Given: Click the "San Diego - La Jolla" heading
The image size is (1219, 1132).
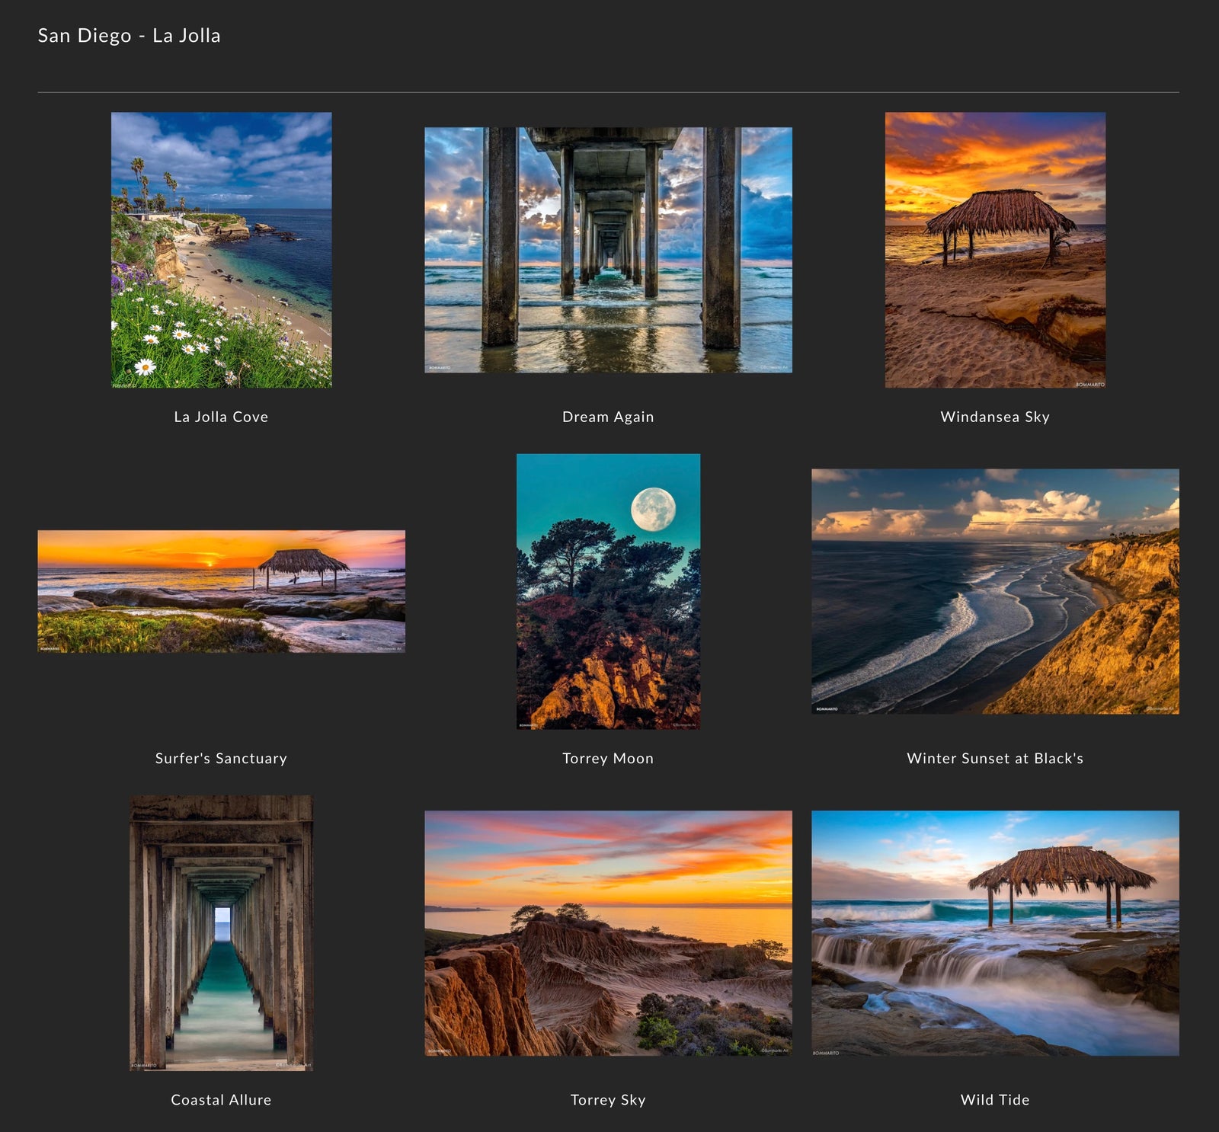Looking at the screenshot, I should 129,36.
